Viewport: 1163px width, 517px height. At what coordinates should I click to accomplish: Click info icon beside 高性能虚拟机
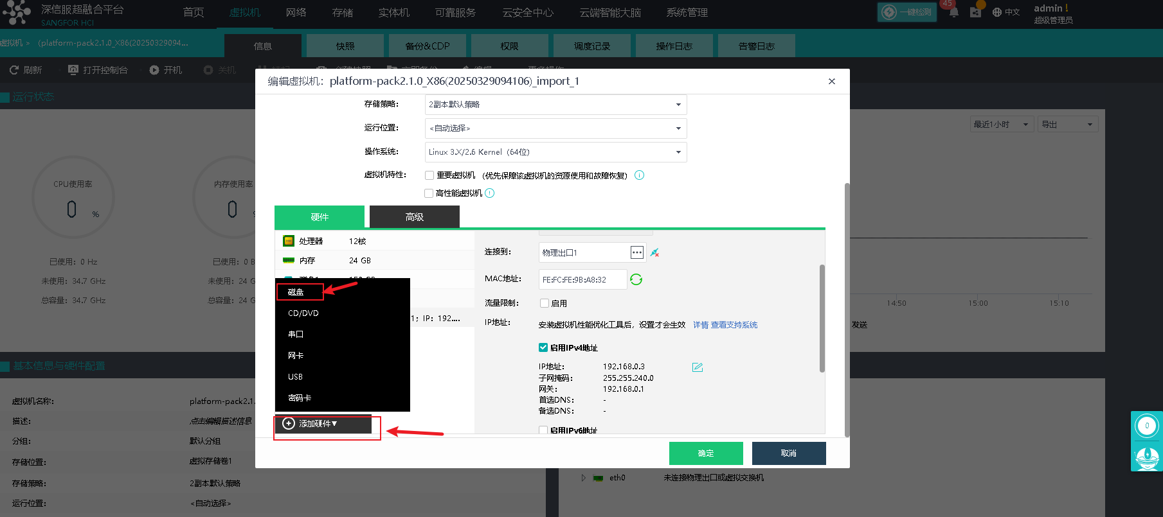490,193
